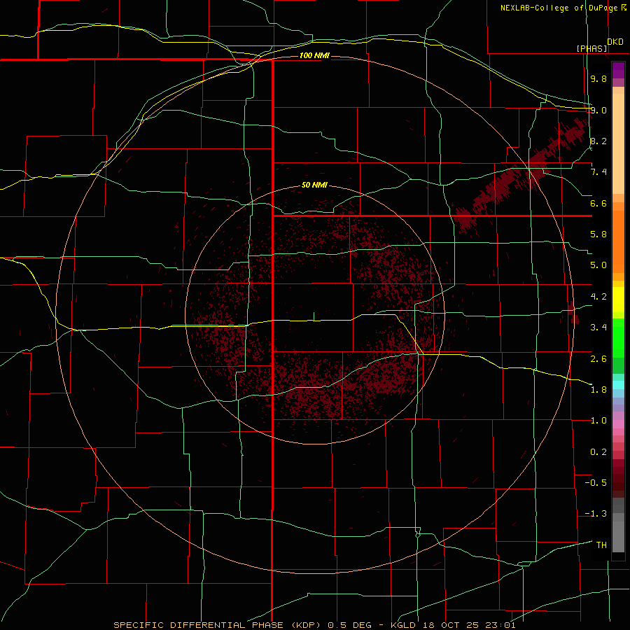Click the [PHAS] units label
Screen dimensions: 630x630
591,48
